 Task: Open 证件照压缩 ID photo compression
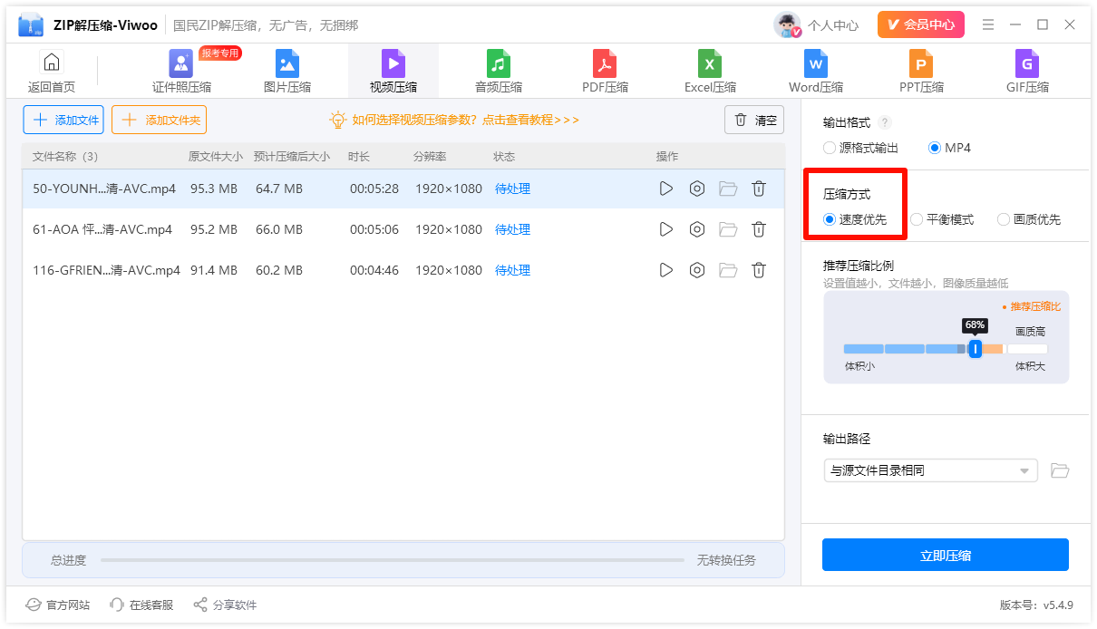181,72
